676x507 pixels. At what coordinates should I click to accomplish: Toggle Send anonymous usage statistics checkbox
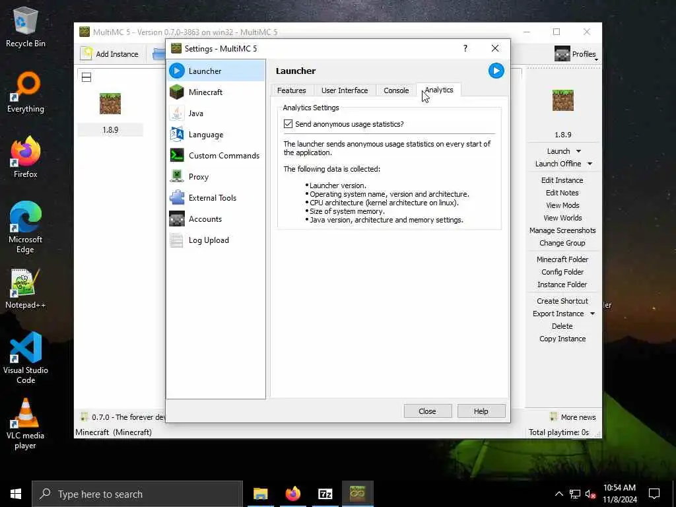[288, 124]
